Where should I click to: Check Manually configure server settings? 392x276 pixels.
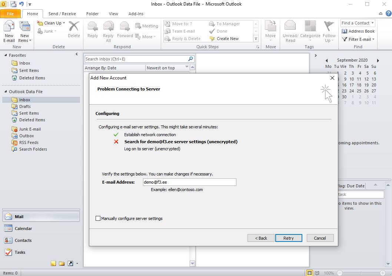coord(98,218)
